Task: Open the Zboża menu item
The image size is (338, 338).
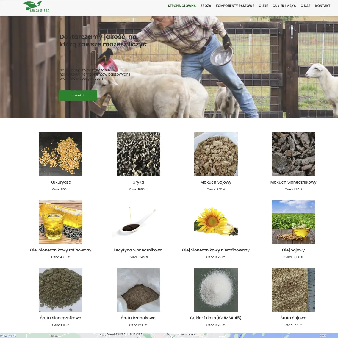Action: click(x=206, y=6)
